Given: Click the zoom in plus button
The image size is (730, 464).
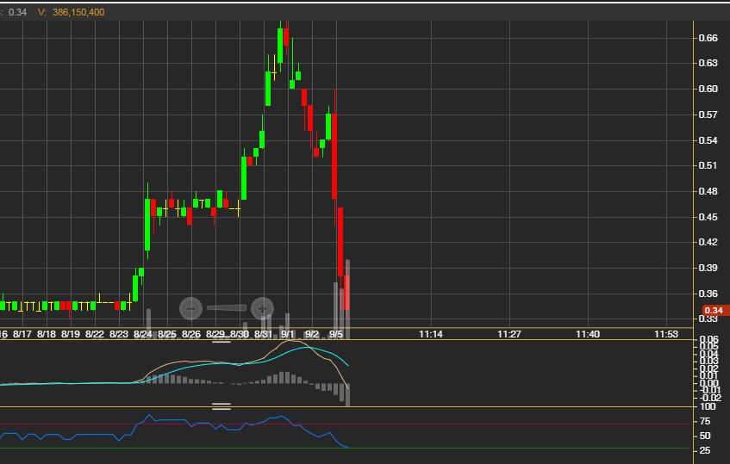Looking at the screenshot, I should point(262,308).
